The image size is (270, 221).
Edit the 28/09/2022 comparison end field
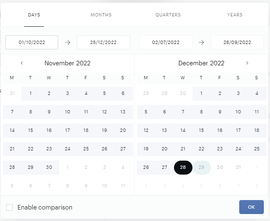237,42
